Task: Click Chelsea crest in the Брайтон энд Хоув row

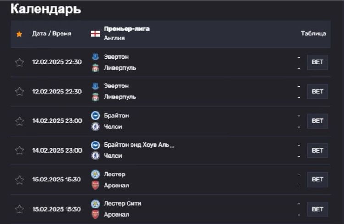Action: (95, 156)
